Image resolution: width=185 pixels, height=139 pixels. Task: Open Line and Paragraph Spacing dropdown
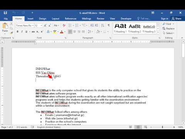(91, 32)
